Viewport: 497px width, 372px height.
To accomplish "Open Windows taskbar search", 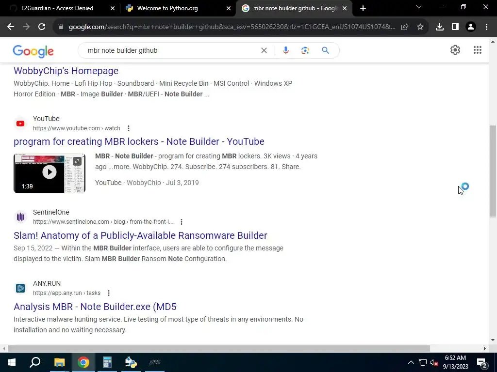I will [x=35, y=362].
